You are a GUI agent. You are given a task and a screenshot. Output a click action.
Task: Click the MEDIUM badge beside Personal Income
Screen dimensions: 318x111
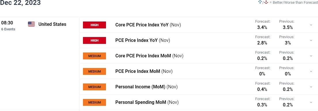pyautogui.click(x=94, y=87)
